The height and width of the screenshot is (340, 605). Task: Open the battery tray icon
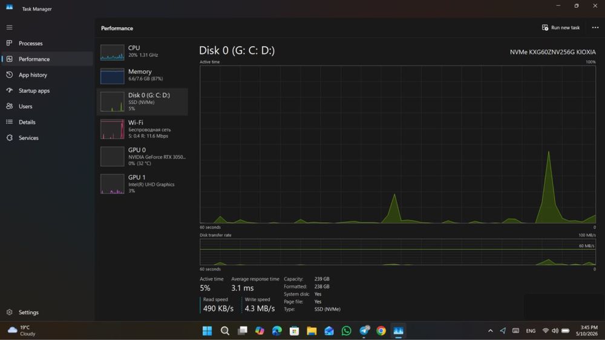coord(565,331)
